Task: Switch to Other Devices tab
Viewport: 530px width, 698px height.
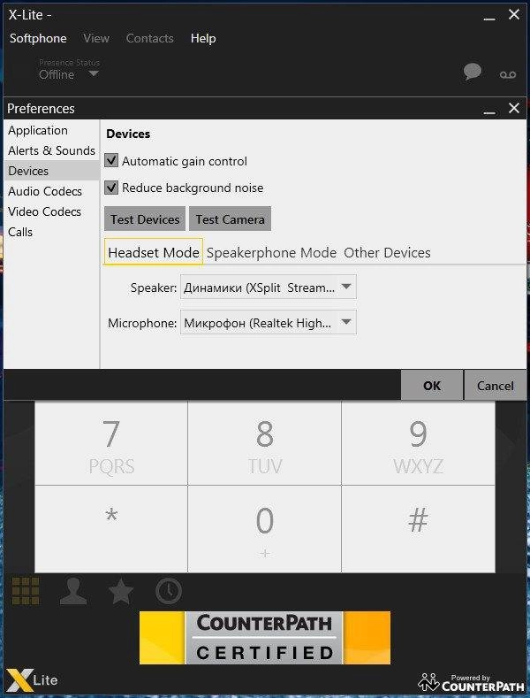Action: [x=387, y=252]
